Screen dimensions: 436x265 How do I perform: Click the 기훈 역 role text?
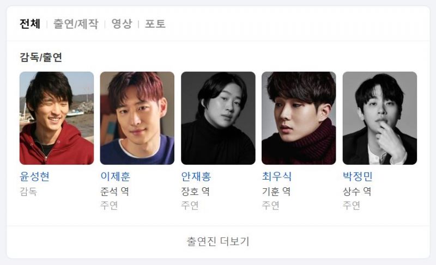(276, 192)
